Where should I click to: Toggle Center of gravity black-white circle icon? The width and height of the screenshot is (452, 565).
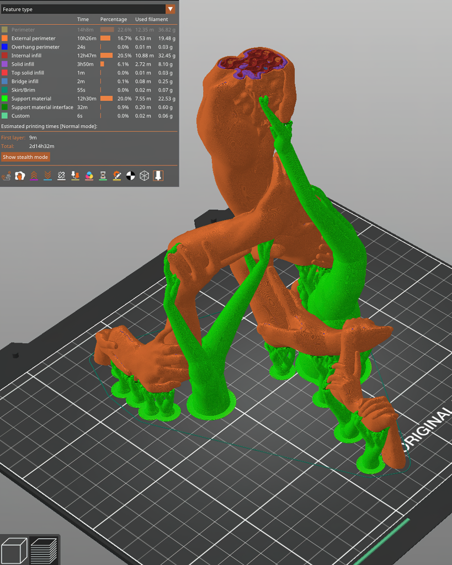coord(130,176)
